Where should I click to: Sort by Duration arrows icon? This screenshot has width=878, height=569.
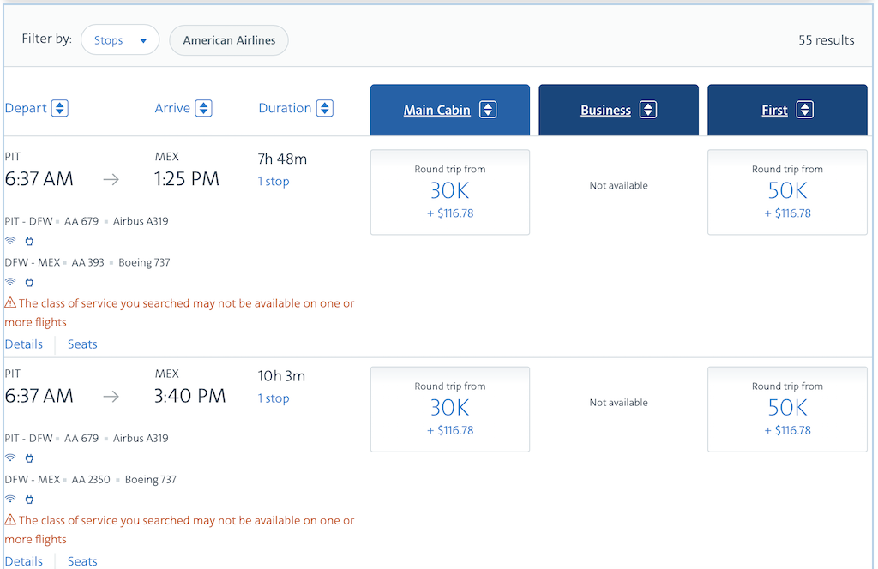(325, 108)
